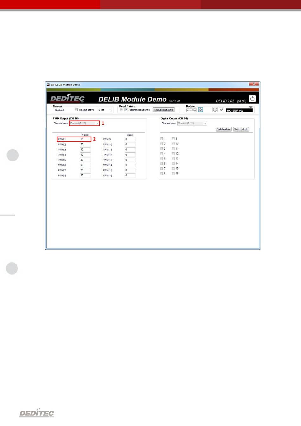Click the PWM 15 value field
The width and height of the screenshot is (301, 426).
[x=130, y=170]
